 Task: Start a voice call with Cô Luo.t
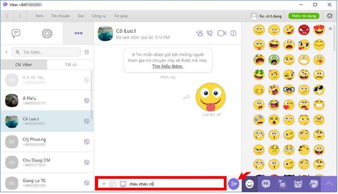click(x=210, y=33)
